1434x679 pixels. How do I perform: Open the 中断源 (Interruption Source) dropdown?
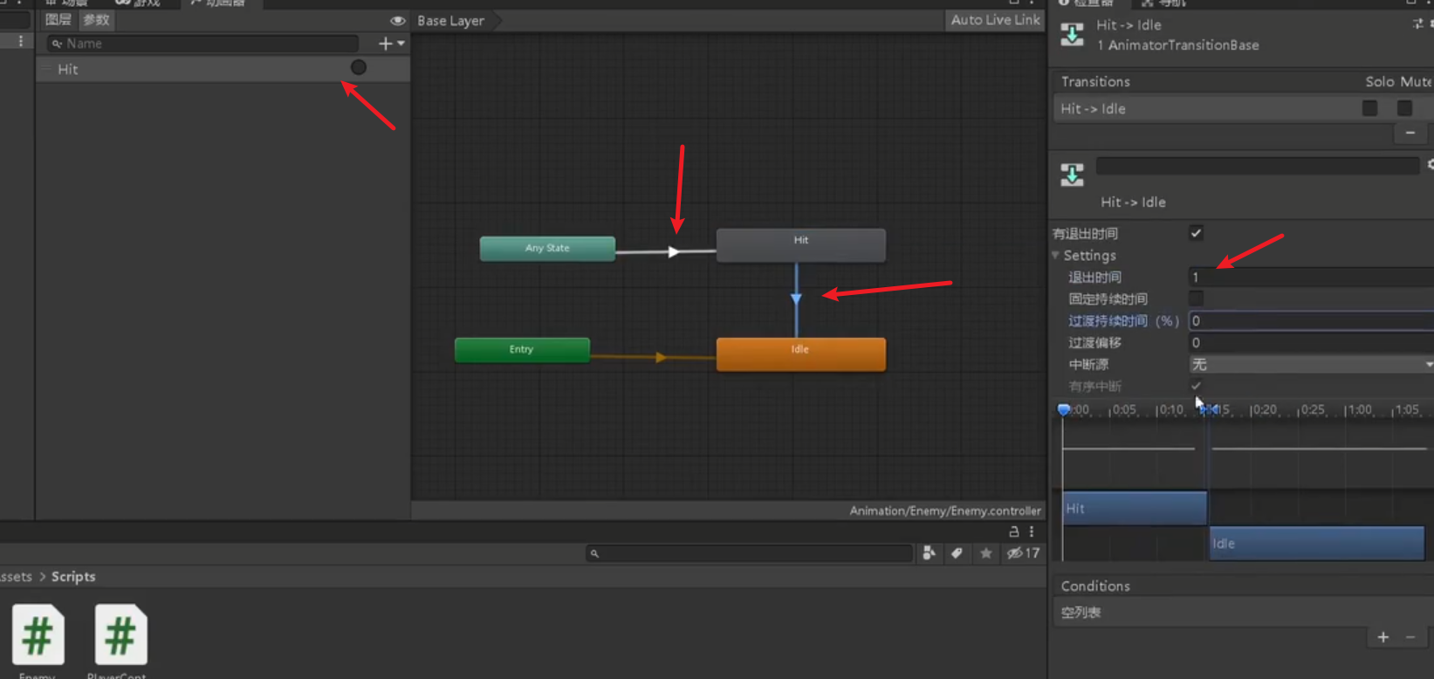coord(1311,364)
